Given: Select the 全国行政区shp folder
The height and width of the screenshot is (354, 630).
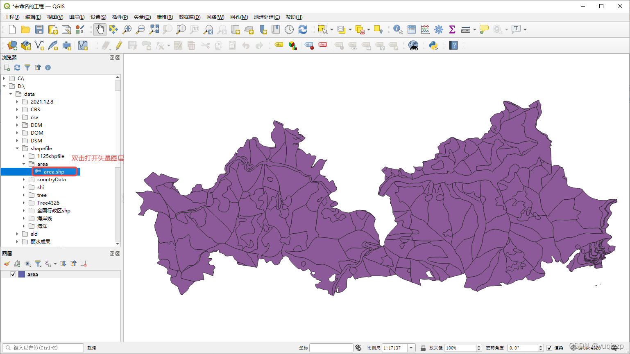Looking at the screenshot, I should tap(54, 210).
